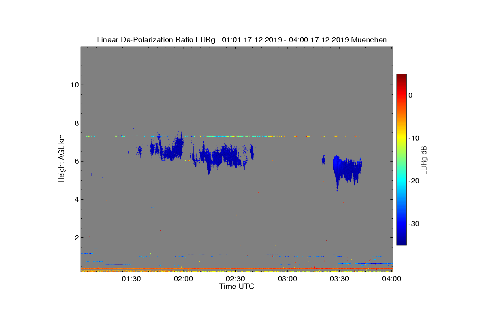Image resolution: width=486 pixels, height=324 pixels.
Task: Click the colorbar value -20
Action: tap(413, 181)
